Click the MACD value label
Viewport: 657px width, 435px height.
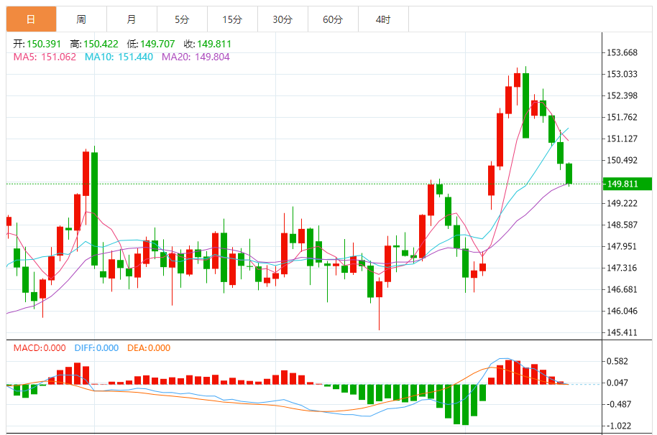click(x=40, y=348)
